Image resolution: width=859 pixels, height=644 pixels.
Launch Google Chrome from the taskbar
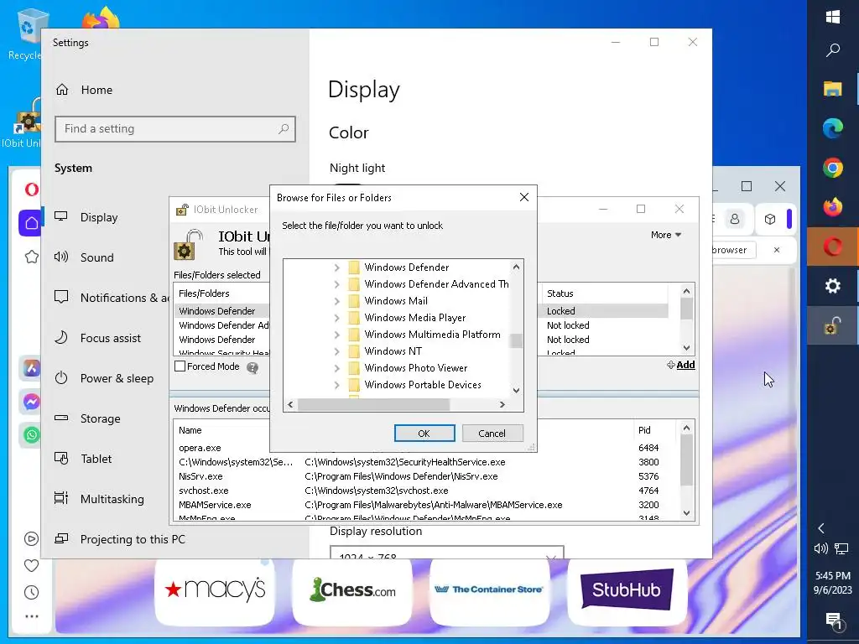(833, 168)
